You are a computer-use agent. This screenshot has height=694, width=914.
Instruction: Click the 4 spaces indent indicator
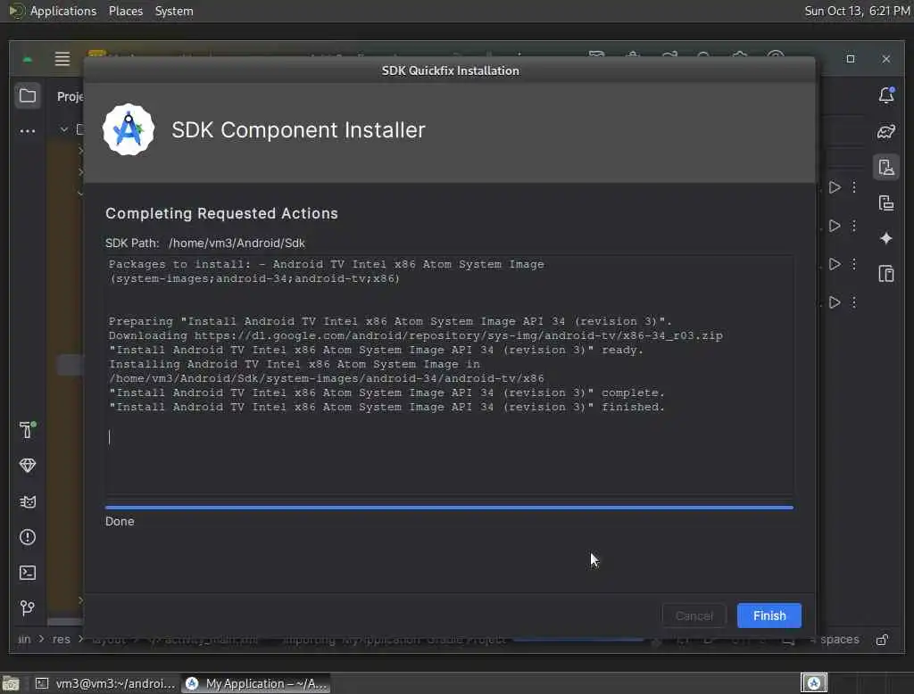[835, 640]
